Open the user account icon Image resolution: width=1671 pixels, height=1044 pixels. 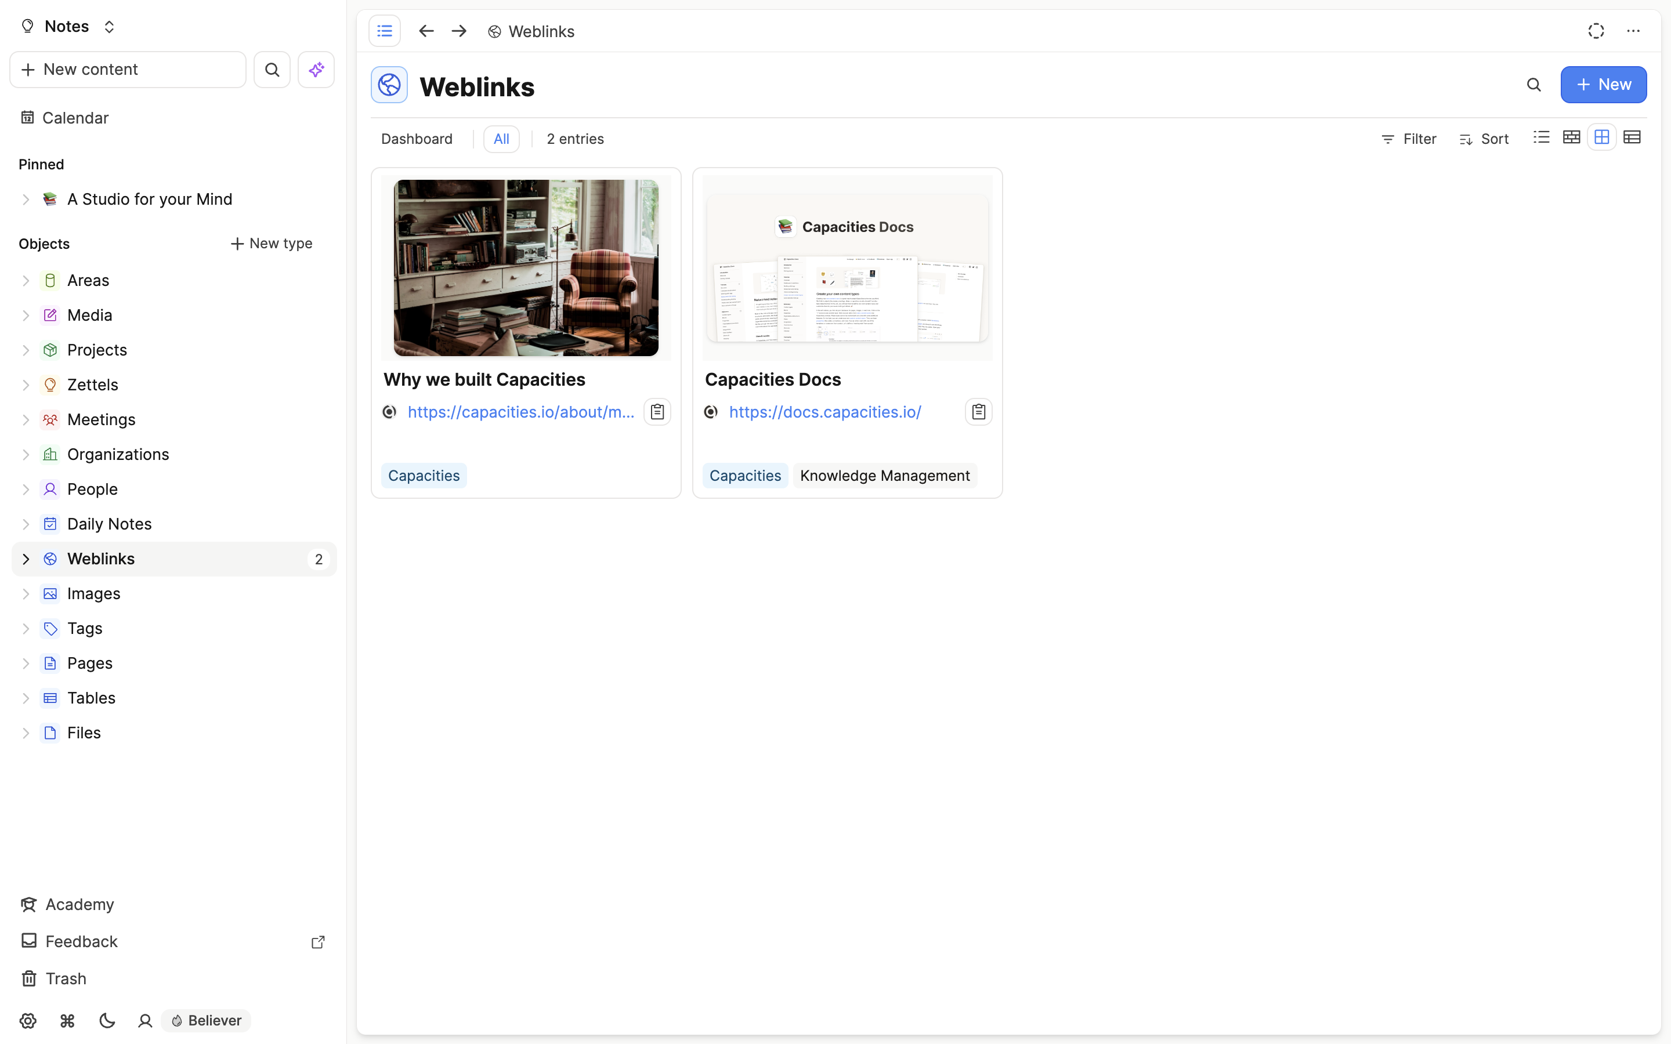[x=145, y=1021]
